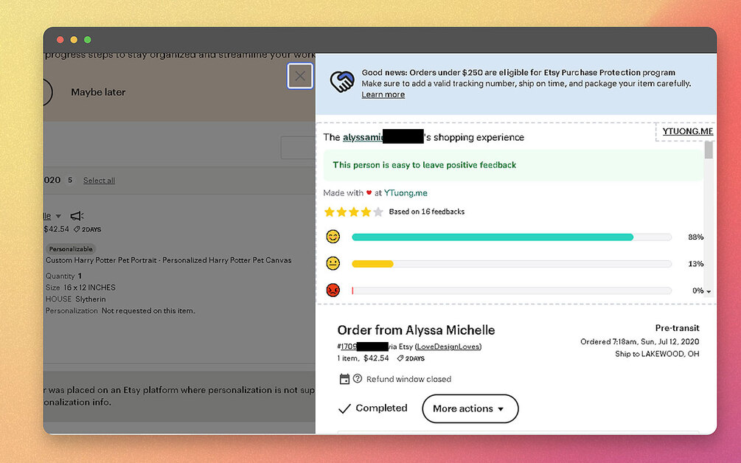741x463 pixels.
Task: Click Order from Alyssa Michelle heading
Action: click(x=416, y=330)
